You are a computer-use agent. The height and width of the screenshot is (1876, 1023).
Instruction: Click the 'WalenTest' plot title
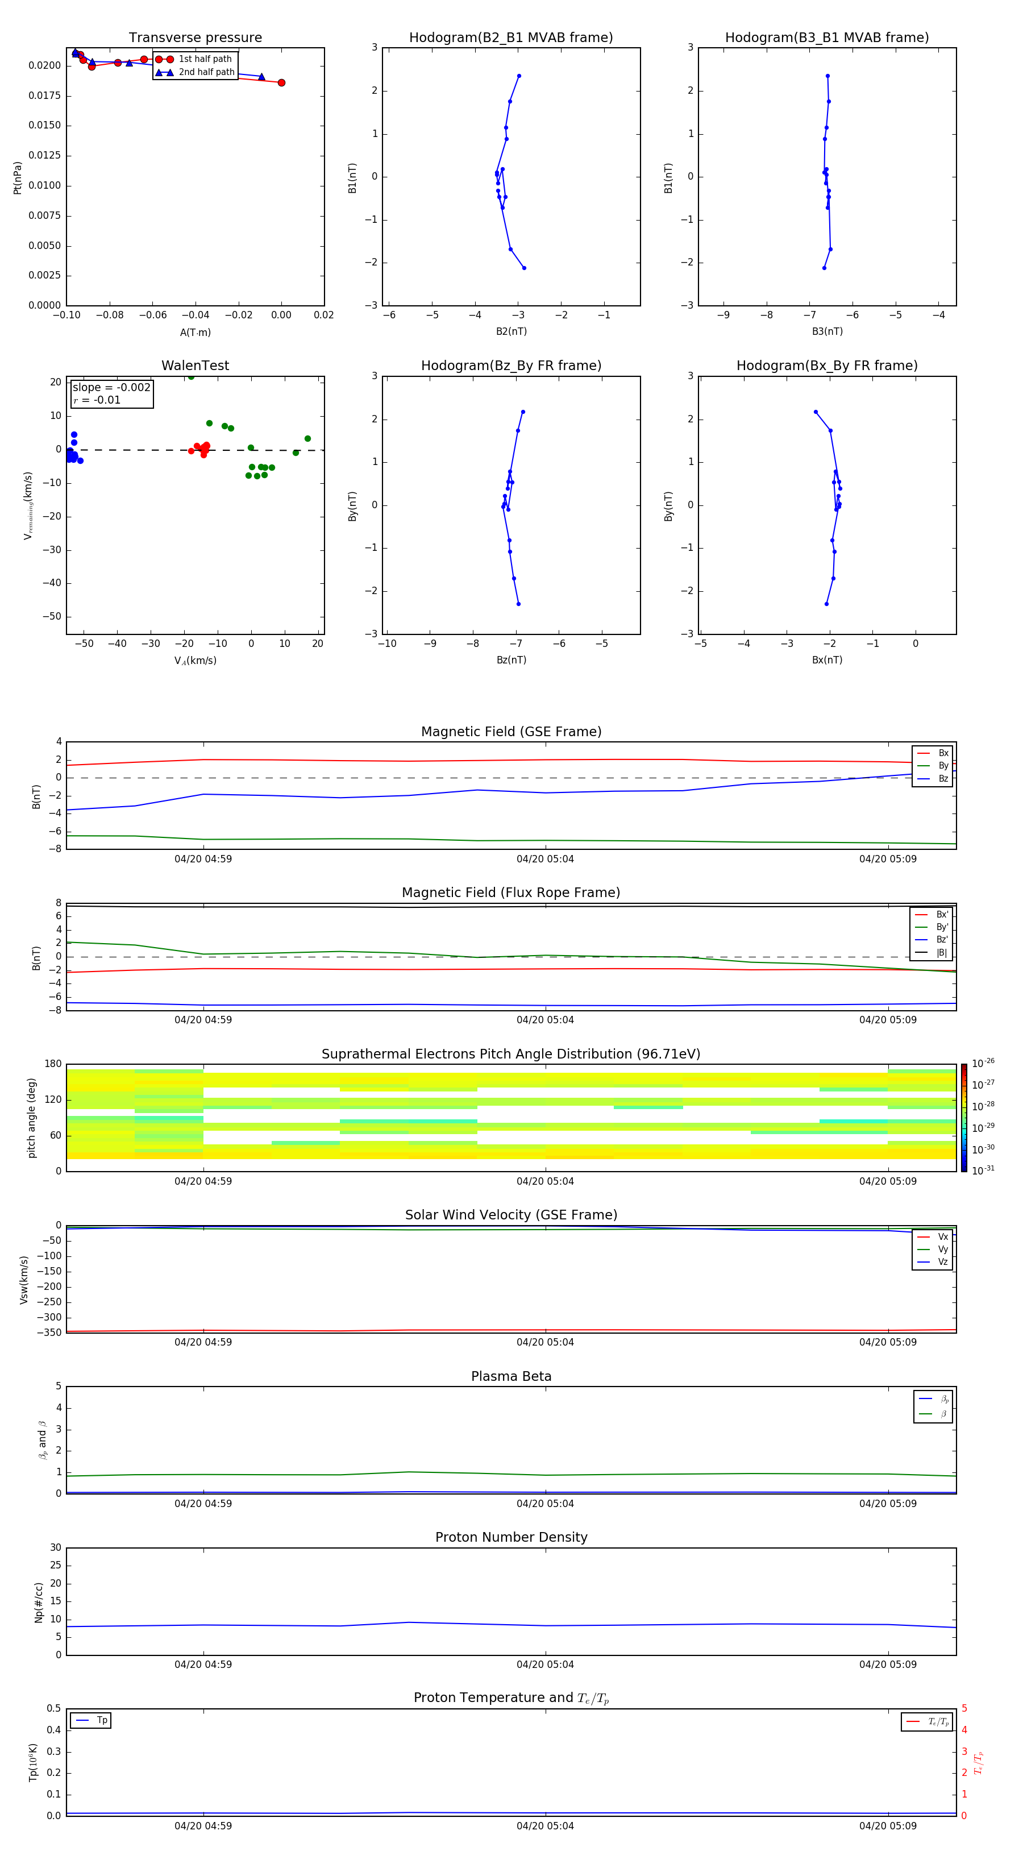point(195,366)
